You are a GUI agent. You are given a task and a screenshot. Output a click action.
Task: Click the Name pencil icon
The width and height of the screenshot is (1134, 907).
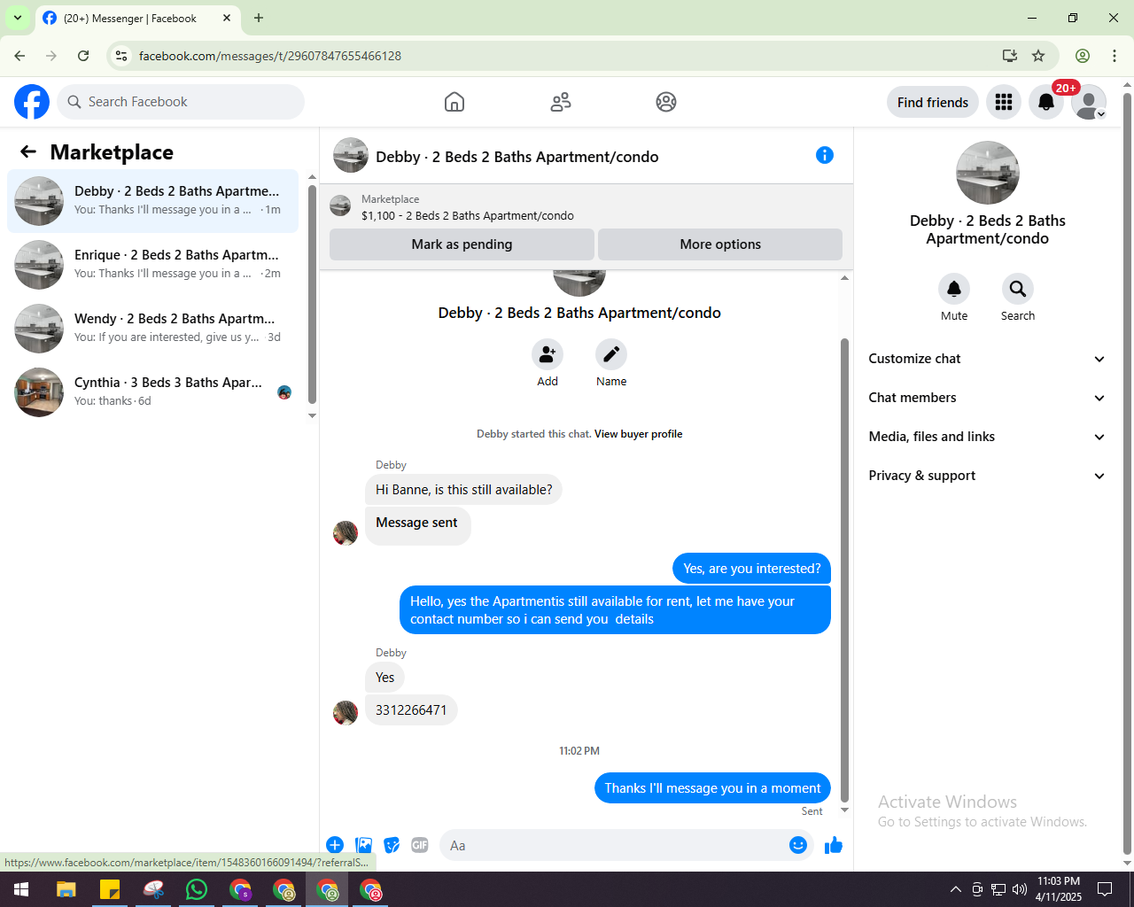tap(611, 354)
